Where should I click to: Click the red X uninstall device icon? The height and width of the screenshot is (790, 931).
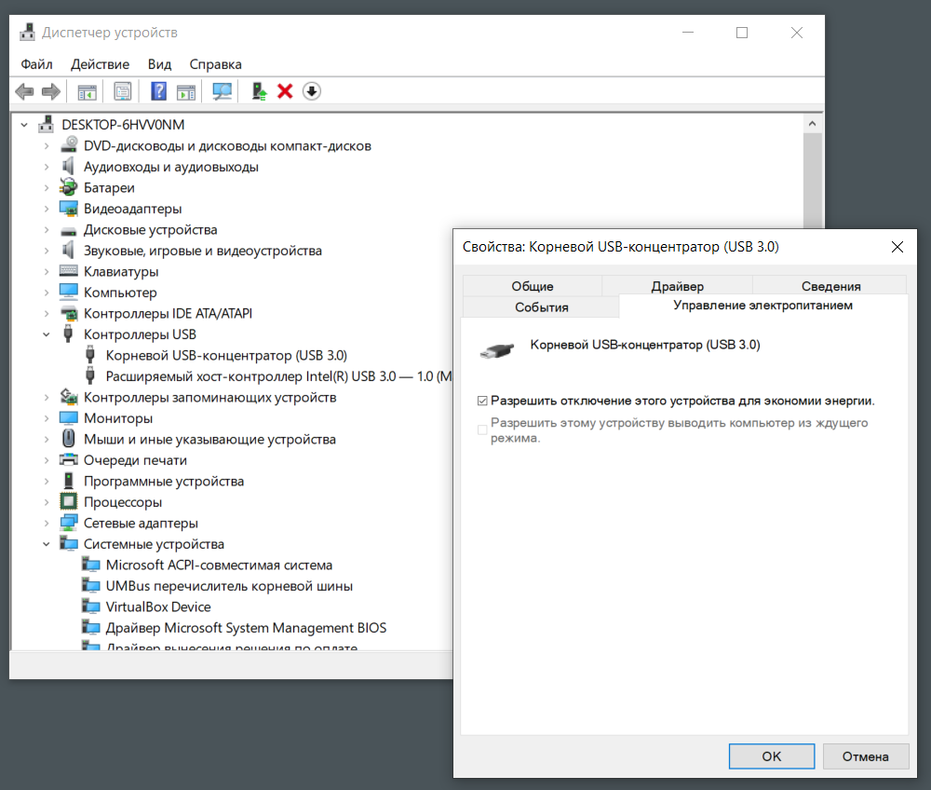[286, 91]
